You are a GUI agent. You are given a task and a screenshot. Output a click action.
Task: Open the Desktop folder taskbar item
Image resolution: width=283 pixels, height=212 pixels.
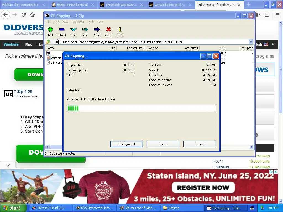182,208
